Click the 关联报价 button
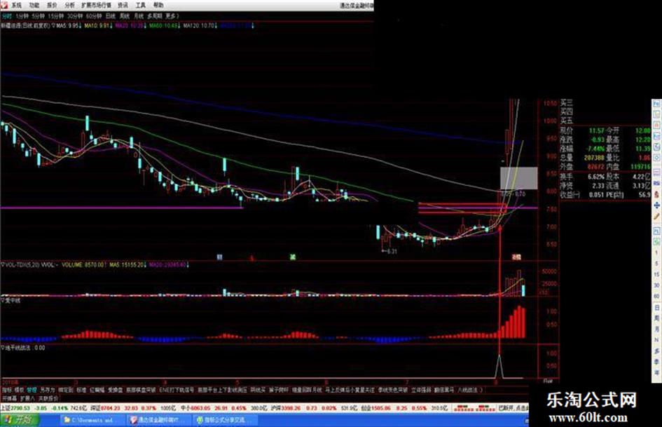 (x=48, y=398)
